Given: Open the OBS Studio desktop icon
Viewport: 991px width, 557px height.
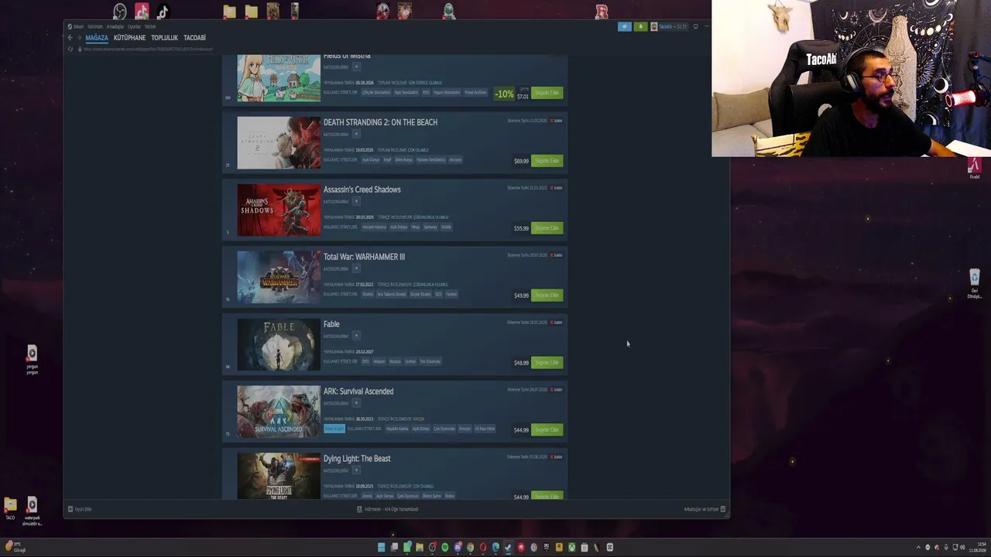Looking at the screenshot, I should pos(119,12).
